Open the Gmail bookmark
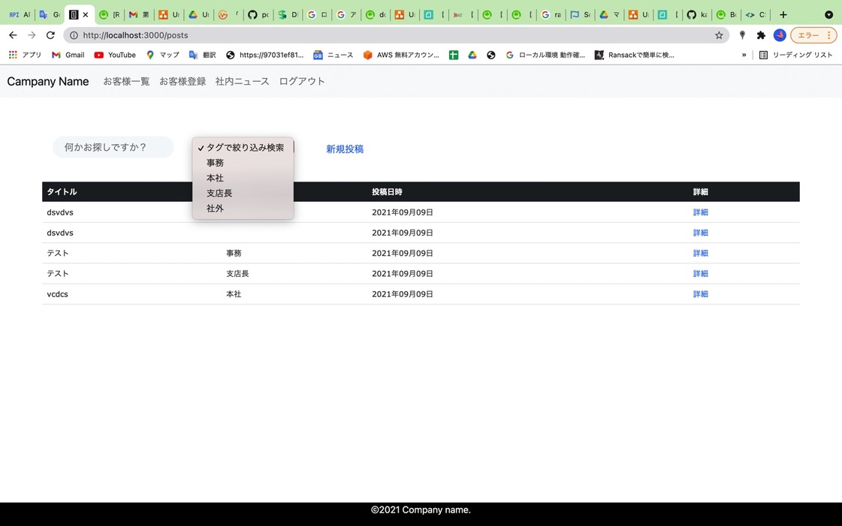 (x=68, y=55)
